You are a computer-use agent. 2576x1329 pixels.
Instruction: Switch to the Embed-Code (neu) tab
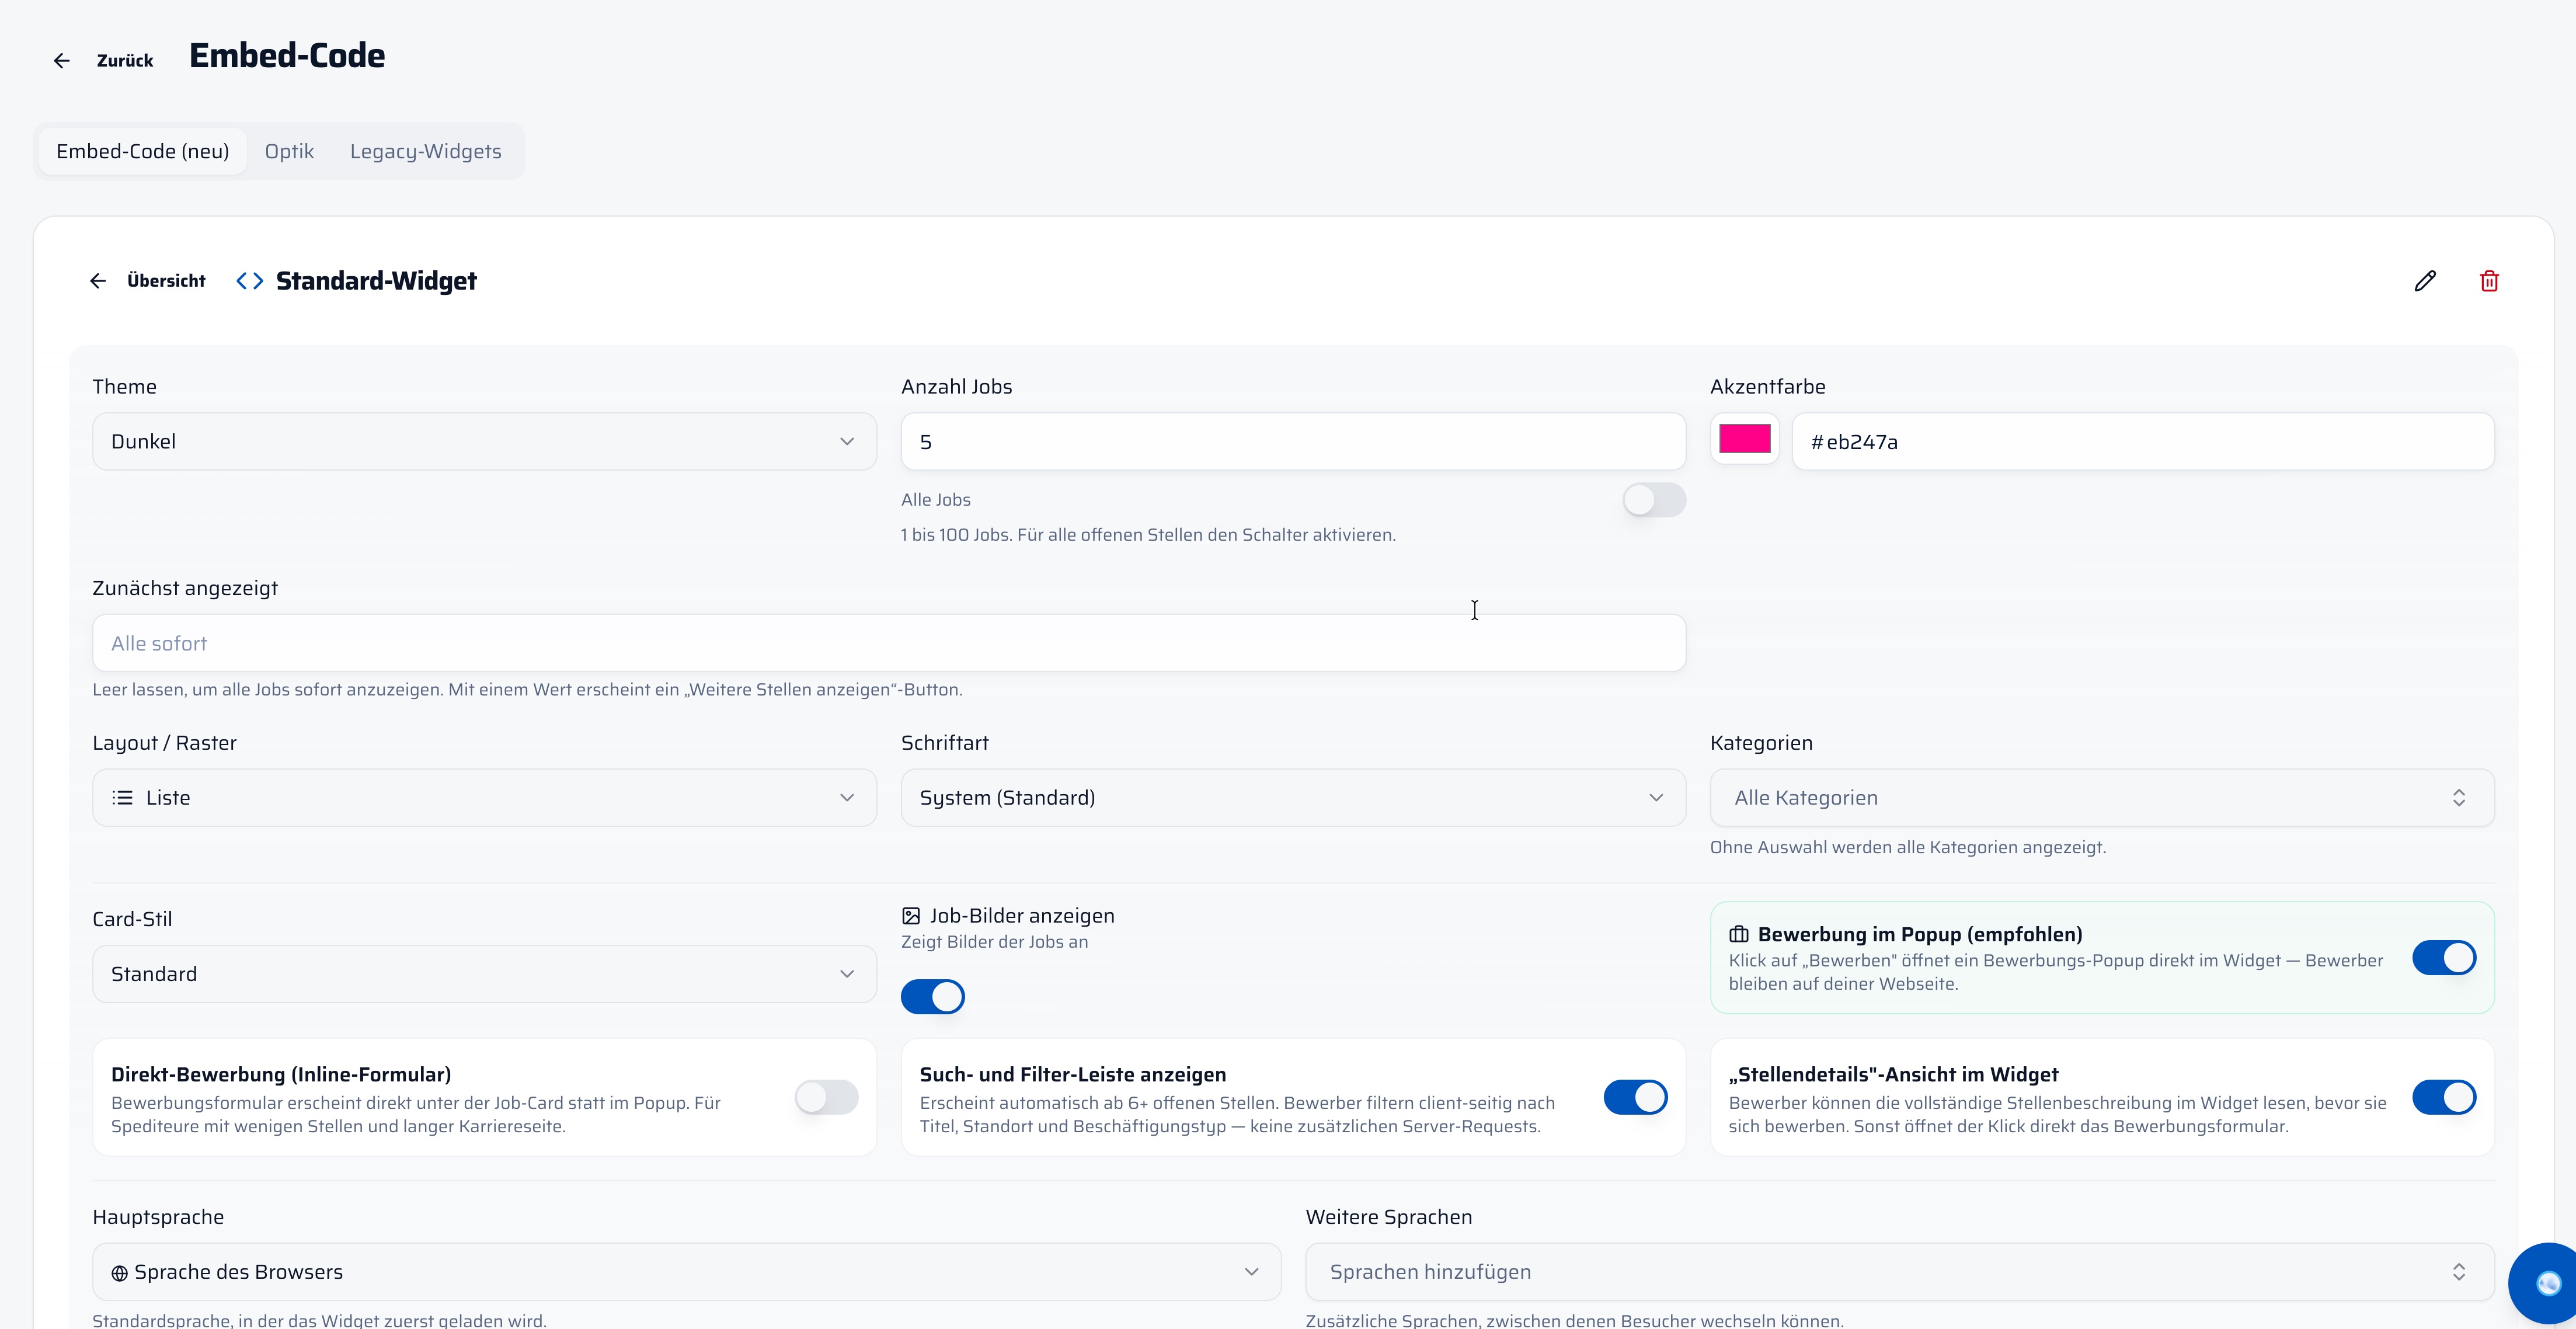pyautogui.click(x=143, y=151)
